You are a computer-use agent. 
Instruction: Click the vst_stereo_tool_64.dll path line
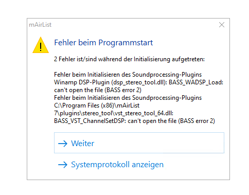point(114,113)
